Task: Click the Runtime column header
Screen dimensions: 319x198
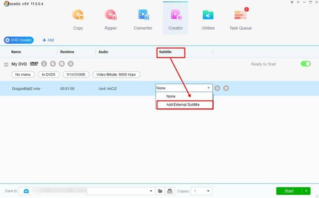Action: click(x=67, y=52)
